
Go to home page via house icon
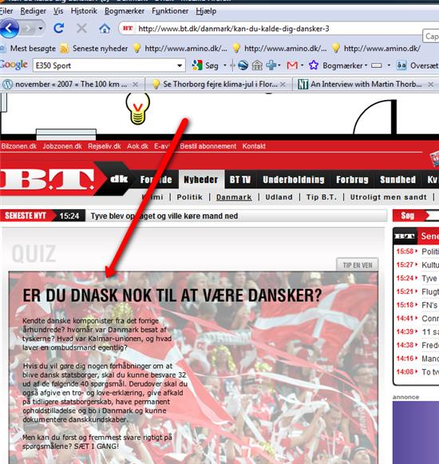click(105, 29)
